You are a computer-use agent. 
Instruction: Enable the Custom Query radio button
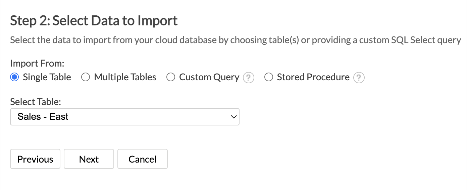tap(171, 77)
